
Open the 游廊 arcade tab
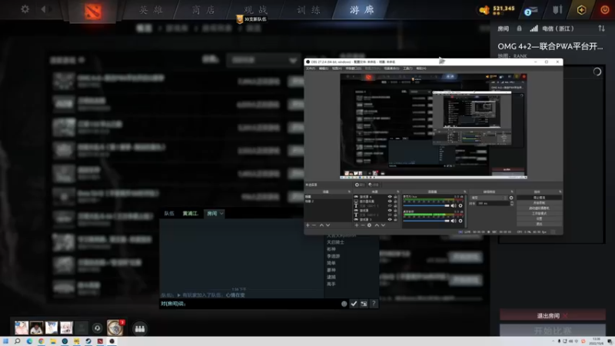(361, 10)
